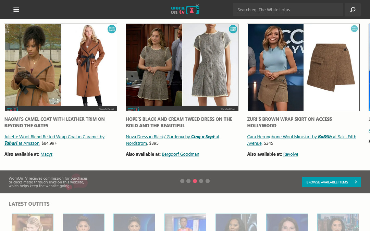Jump to the fourth carousel slide dot
This screenshot has width=370, height=231.
pos(201,181)
